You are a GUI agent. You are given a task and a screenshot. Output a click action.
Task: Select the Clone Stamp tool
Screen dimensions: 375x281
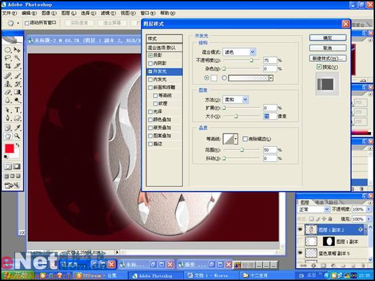(x=7, y=84)
